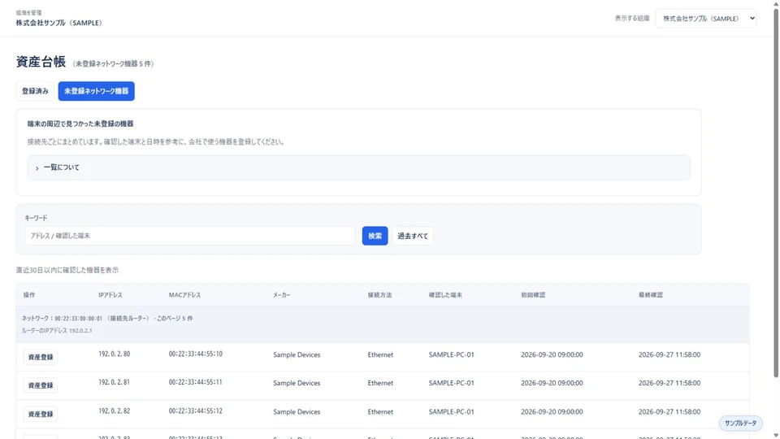This screenshot has height=439, width=780.
Task: Click the vertical page scrollbar
Action: click(x=775, y=194)
